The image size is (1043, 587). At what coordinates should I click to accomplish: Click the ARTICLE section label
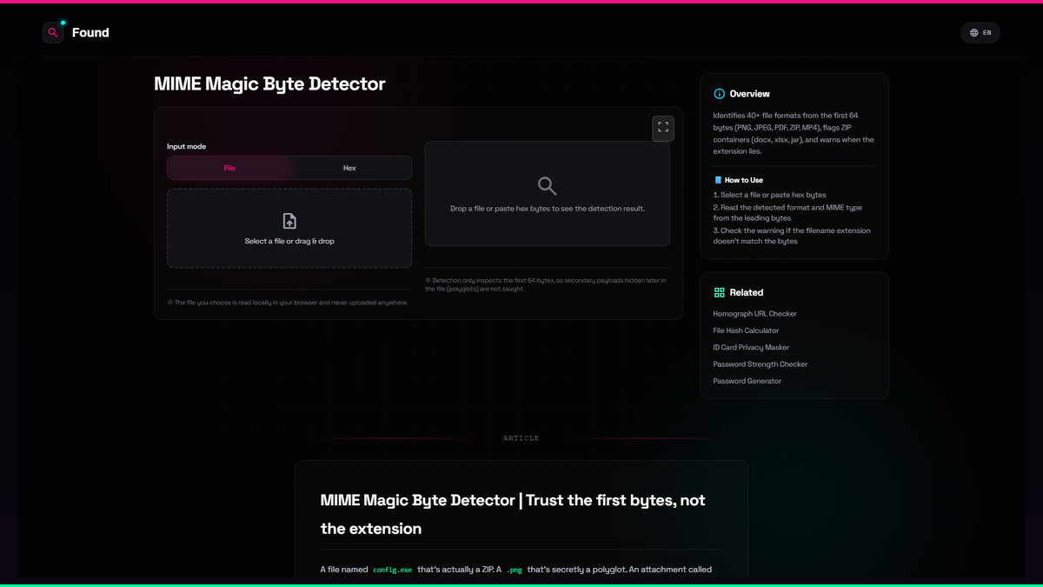point(521,438)
